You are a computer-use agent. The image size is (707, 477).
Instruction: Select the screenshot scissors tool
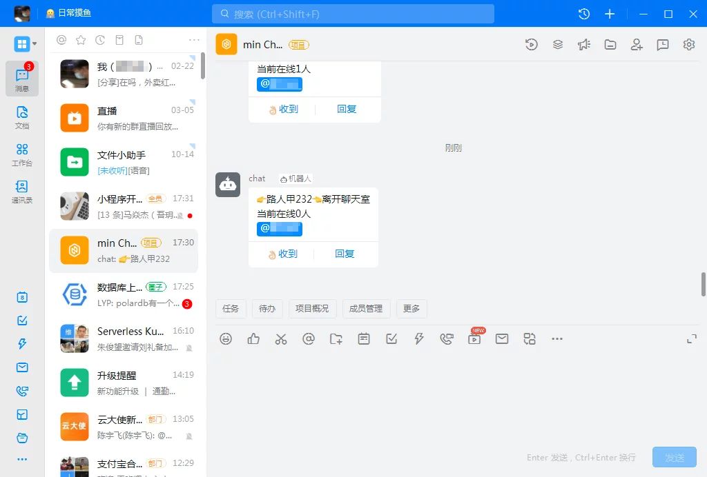(x=281, y=338)
